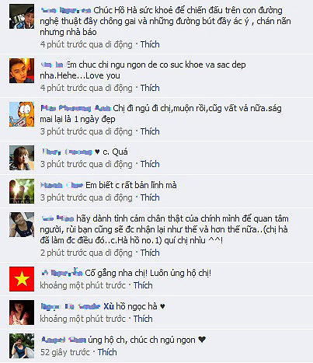Like the 'Chúc Hồ Hà sức khoẻ' comment
The height and width of the screenshot is (363, 313).
[x=150, y=44]
